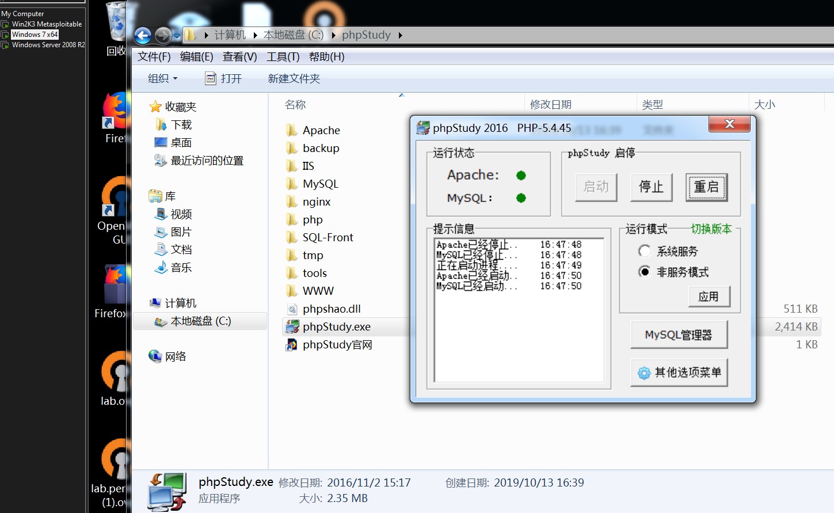Click the Recycle Bin desktop icon
The image size is (834, 513).
116,29
